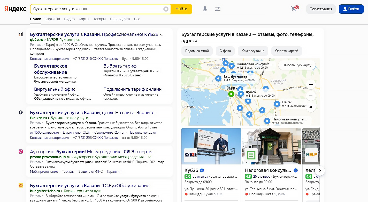Open the Куб2б billboard photo
The height and width of the screenshot is (202, 368).
(211, 146)
